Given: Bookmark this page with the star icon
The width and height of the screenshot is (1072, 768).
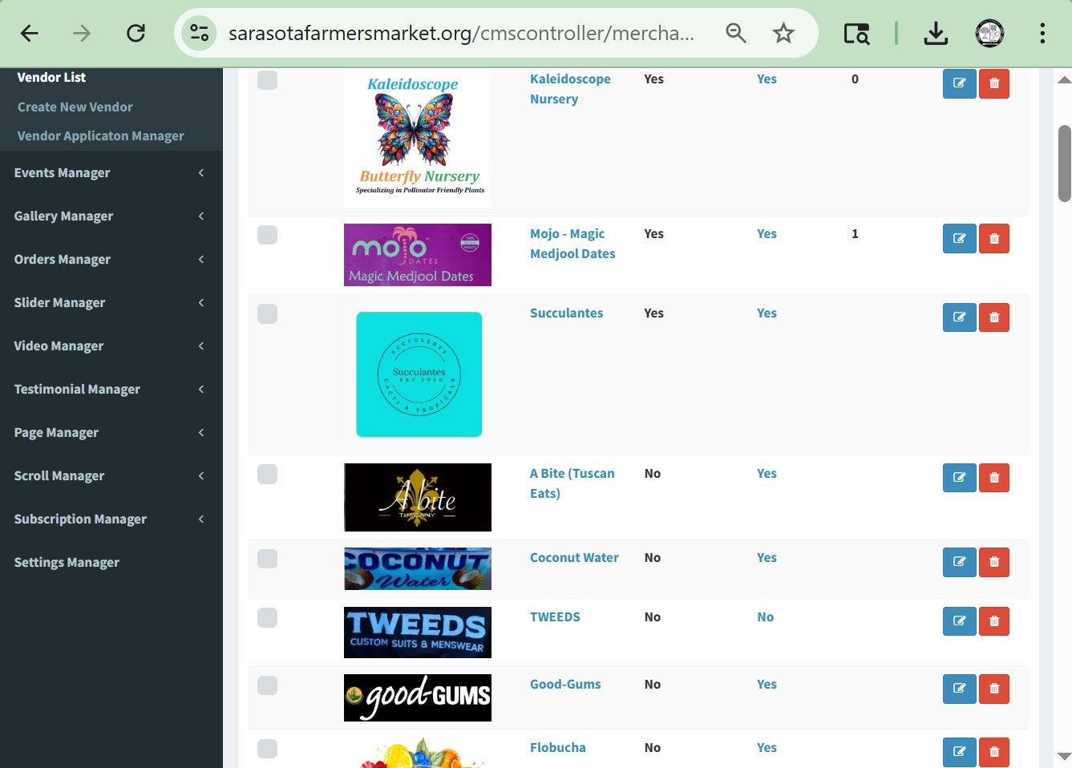Looking at the screenshot, I should [783, 33].
